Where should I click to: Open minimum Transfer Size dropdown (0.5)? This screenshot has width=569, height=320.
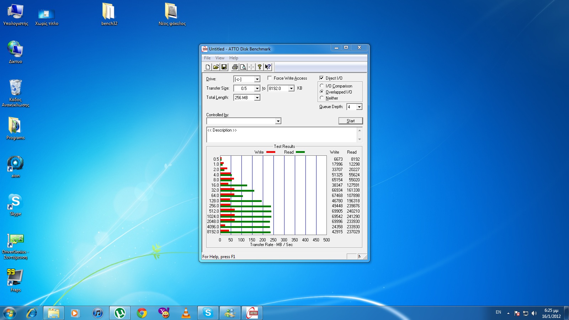tap(257, 88)
